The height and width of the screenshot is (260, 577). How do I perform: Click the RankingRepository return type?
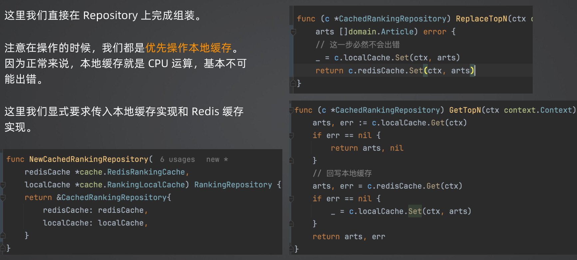233,185
